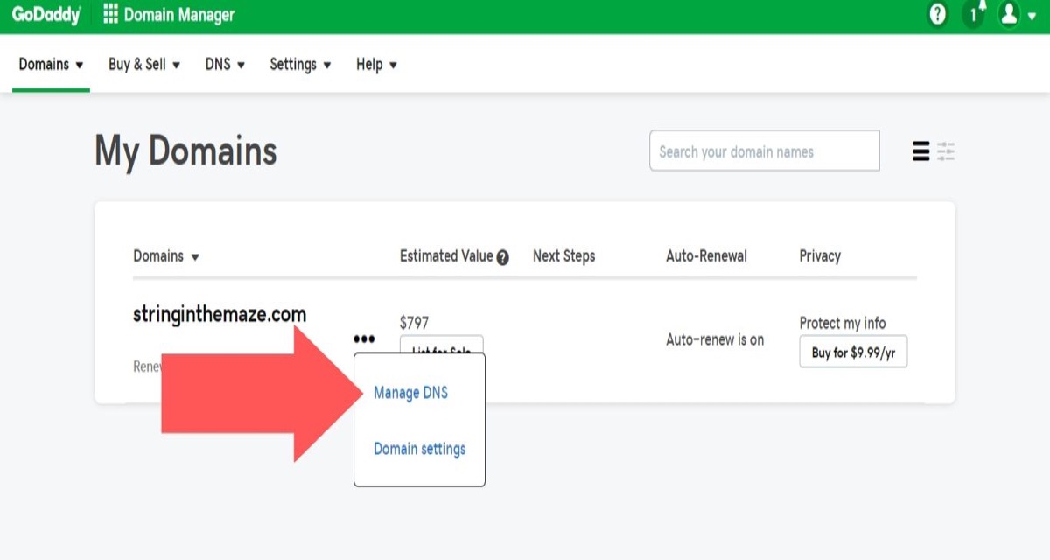This screenshot has width=1050, height=560.
Task: Select Manage DNS from the popup menu
Action: [410, 393]
